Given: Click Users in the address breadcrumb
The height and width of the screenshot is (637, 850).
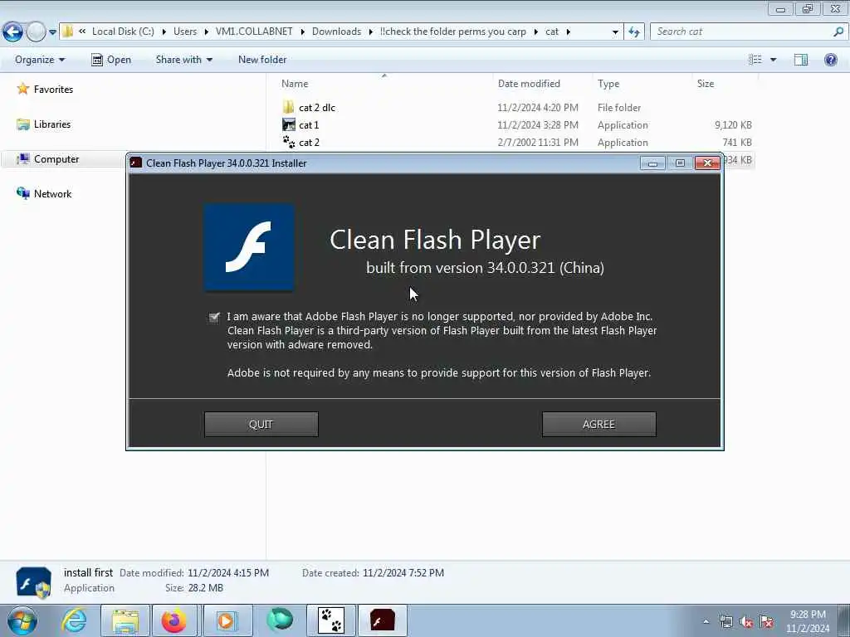Looking at the screenshot, I should click(185, 32).
